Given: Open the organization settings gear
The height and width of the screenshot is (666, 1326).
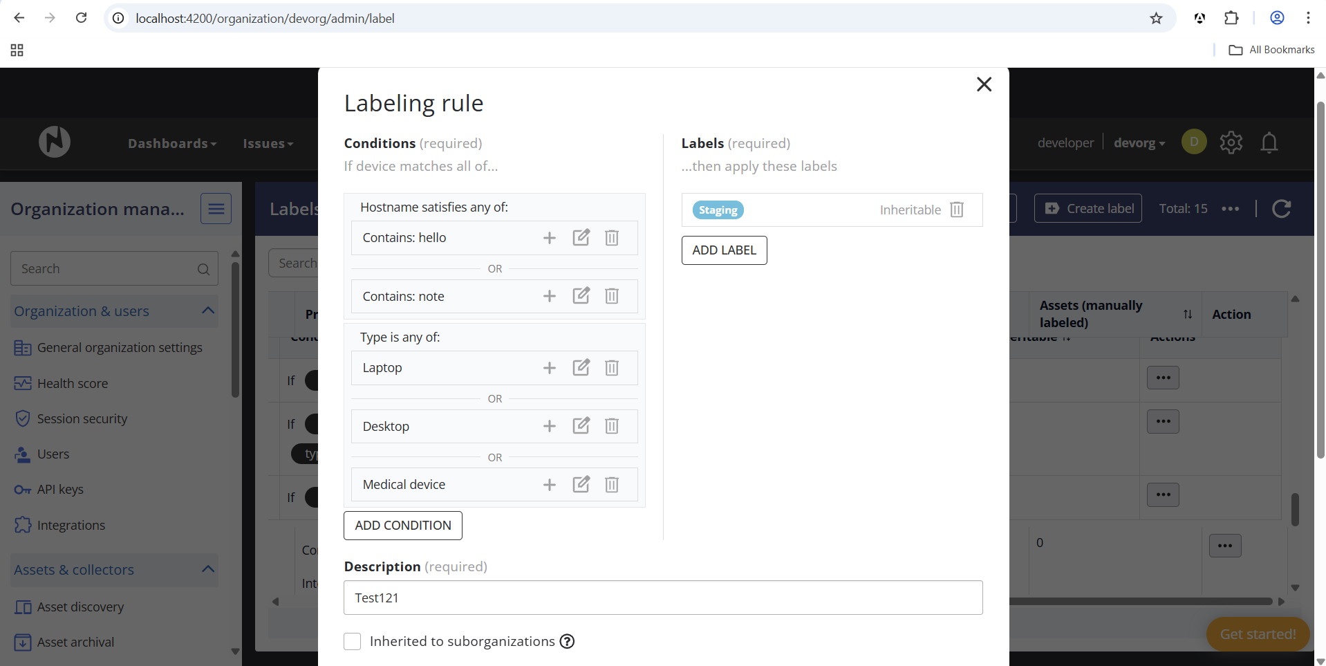Looking at the screenshot, I should click(x=1231, y=142).
